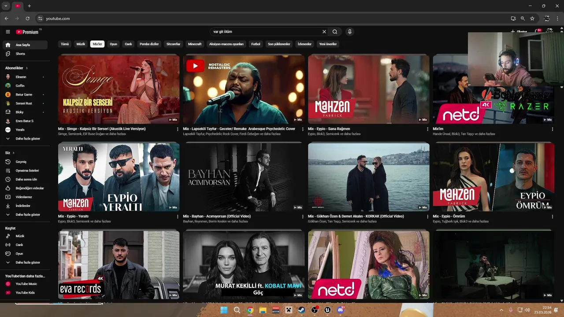Open the Elmenn channel subscription
Screen dimensions: 564x317
(26, 77)
